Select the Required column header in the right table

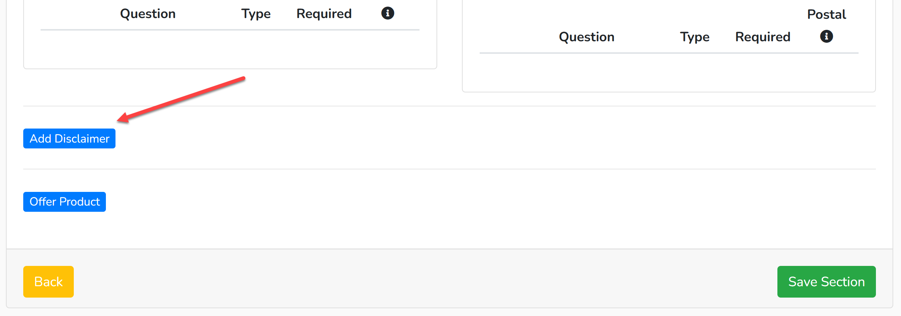763,37
